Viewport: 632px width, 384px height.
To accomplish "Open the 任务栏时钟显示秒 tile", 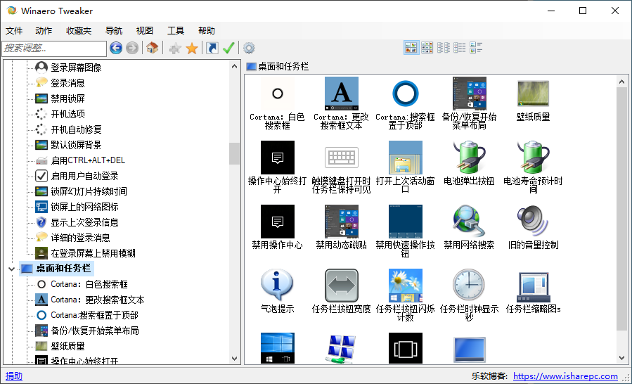I will click(x=469, y=295).
